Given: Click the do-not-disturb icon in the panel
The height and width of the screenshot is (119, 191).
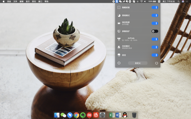Looking at the screenshot, I should tap(119, 47).
